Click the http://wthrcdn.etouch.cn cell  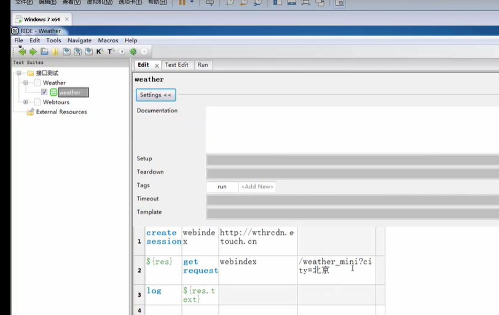258,241
